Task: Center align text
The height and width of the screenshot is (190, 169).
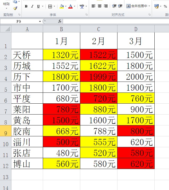Action: tap(100, 6)
